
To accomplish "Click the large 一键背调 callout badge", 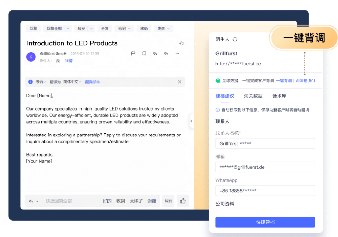I will pyautogui.click(x=304, y=38).
